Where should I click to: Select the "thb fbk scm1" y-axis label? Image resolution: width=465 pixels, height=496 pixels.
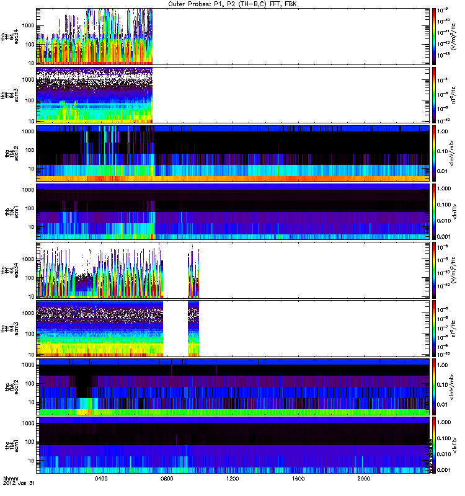(x=12, y=212)
